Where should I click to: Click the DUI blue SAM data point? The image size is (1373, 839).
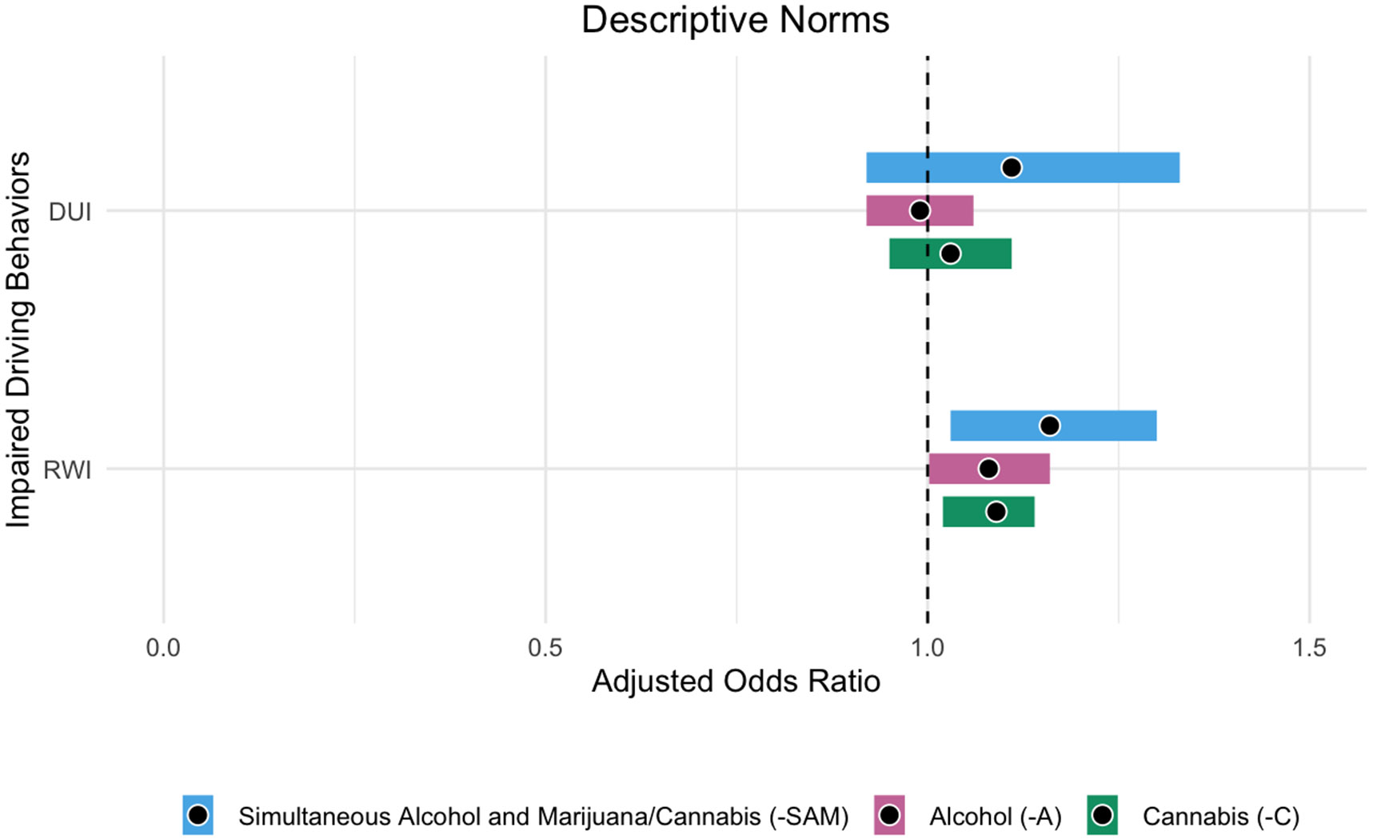[x=1012, y=167]
